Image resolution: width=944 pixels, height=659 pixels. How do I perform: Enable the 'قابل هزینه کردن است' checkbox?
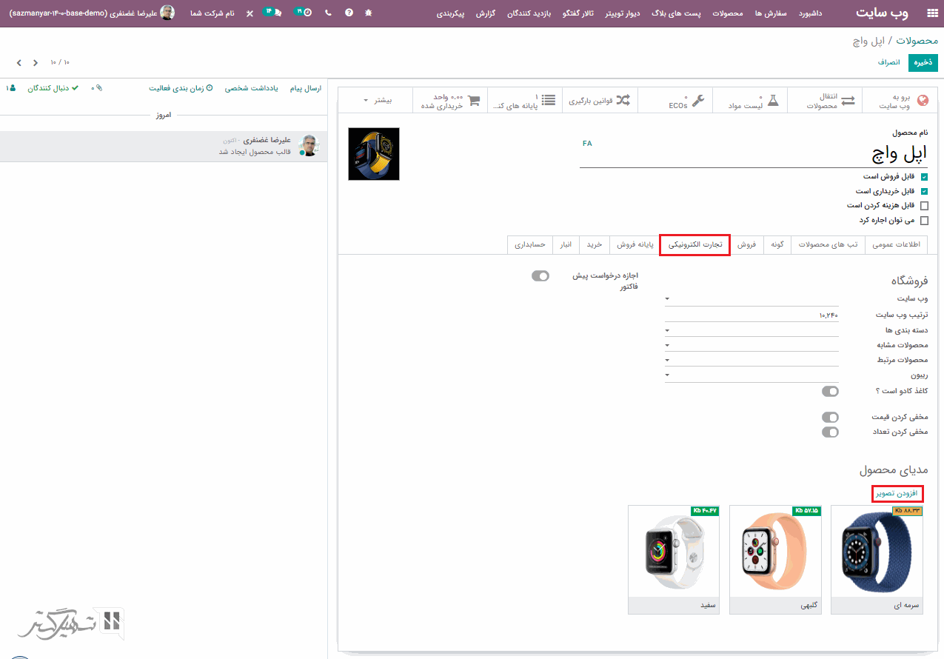click(924, 206)
